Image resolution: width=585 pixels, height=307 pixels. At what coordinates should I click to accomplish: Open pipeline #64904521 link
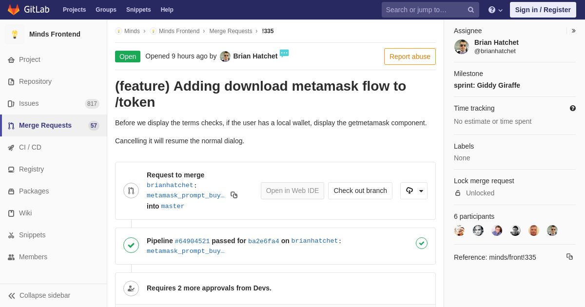pyautogui.click(x=192, y=241)
